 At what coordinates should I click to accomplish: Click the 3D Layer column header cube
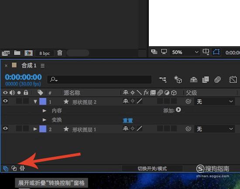click(174, 93)
